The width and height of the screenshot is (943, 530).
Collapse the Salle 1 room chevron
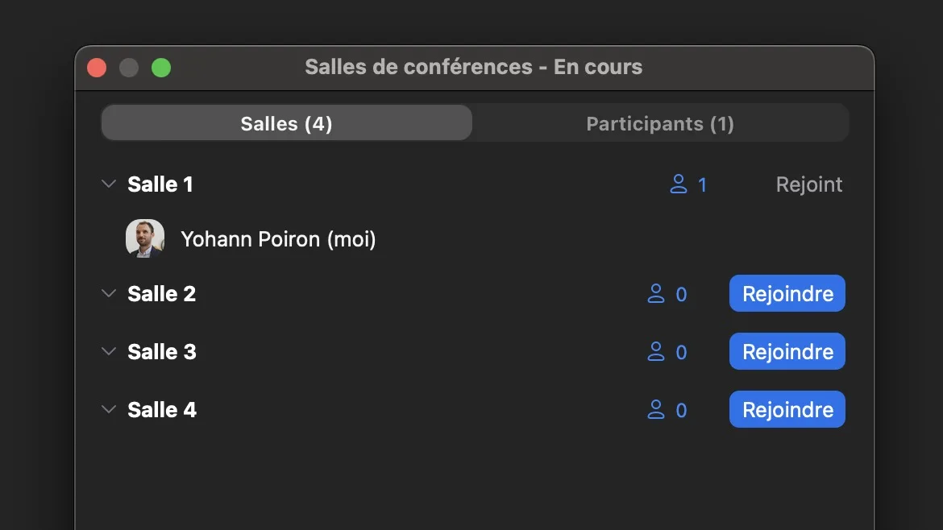[109, 184]
